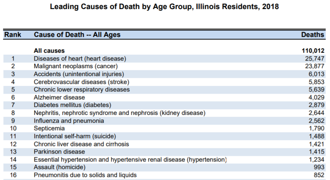This screenshot has width=330, height=180.
Task: Select the deaths value 2,644
Action: pyautogui.click(x=316, y=113)
